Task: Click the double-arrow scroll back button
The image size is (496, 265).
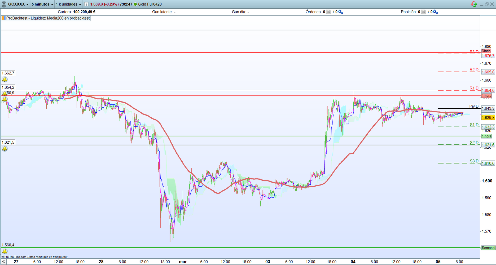Action: point(3,262)
